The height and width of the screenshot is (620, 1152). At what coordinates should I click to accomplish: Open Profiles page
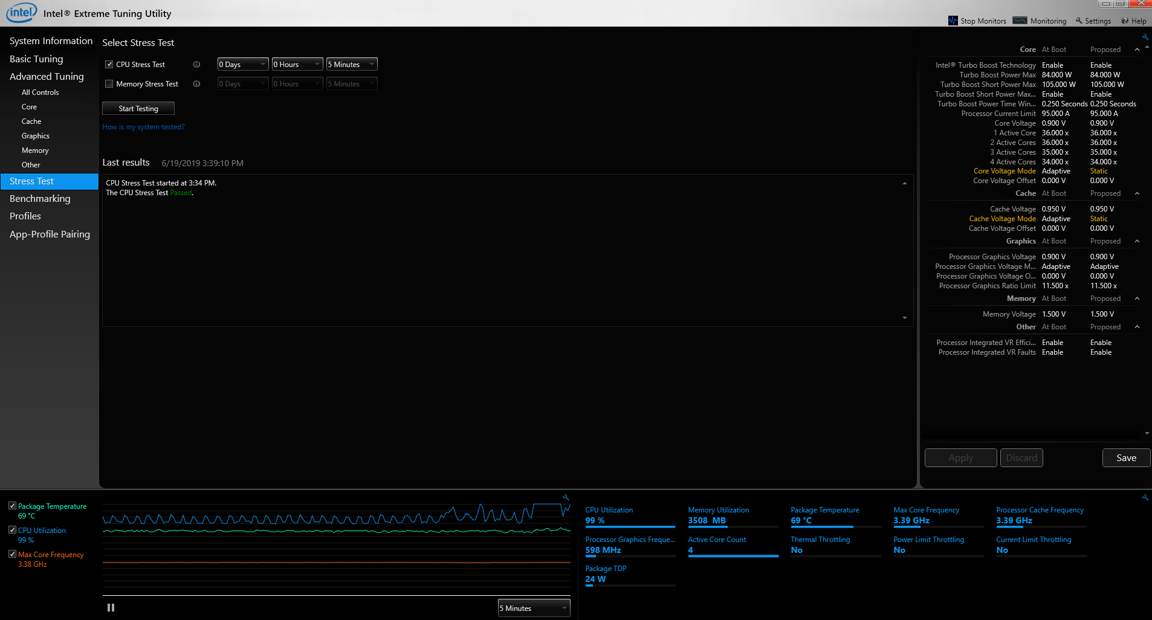point(25,216)
